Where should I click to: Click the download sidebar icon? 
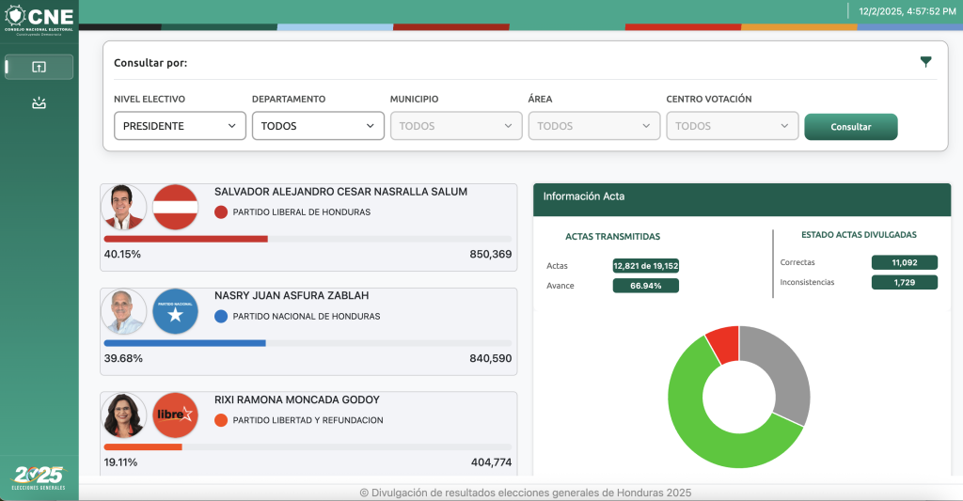(x=39, y=103)
